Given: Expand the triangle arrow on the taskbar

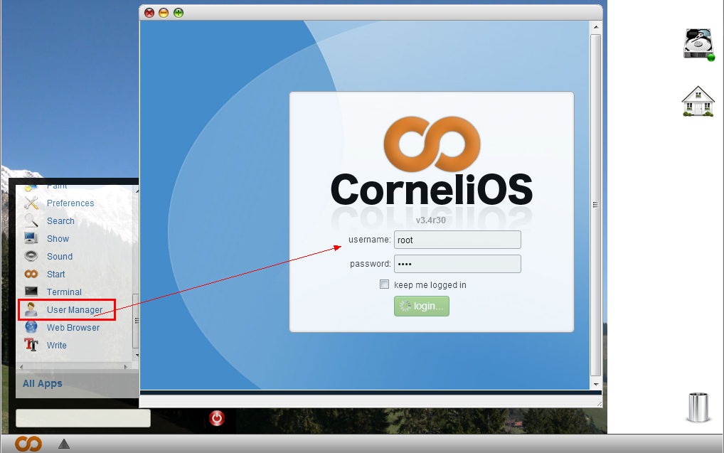Looking at the screenshot, I should (x=64, y=444).
